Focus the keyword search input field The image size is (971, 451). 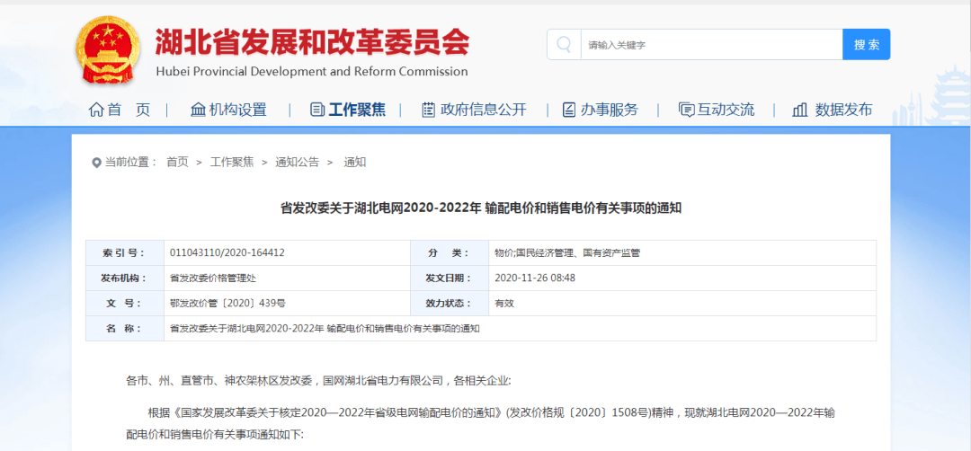click(710, 44)
